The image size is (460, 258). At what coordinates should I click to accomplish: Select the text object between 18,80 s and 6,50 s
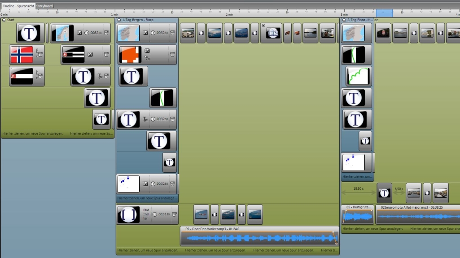point(384,193)
